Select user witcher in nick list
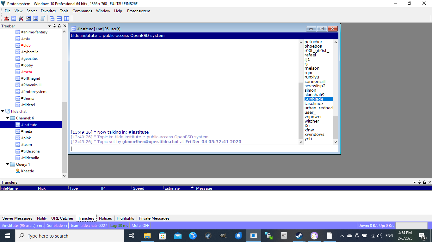Screen dimensions: 432x242 point(312,121)
